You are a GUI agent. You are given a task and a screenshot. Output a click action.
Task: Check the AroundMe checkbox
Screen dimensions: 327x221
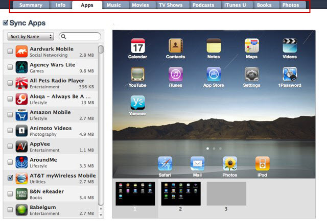click(10, 162)
